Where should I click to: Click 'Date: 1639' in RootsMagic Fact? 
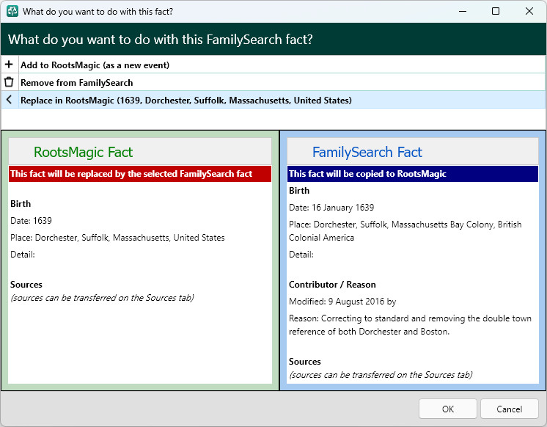pyautogui.click(x=31, y=221)
